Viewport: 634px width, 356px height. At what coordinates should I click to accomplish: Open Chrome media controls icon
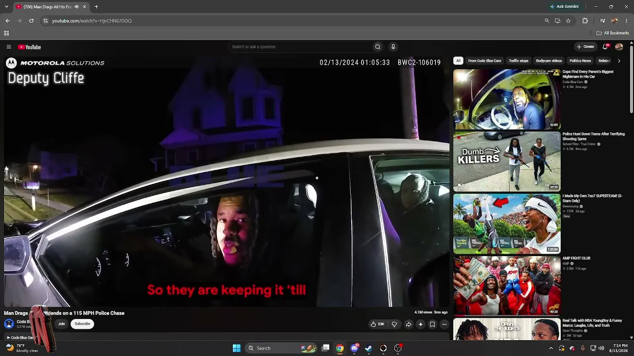(x=602, y=21)
